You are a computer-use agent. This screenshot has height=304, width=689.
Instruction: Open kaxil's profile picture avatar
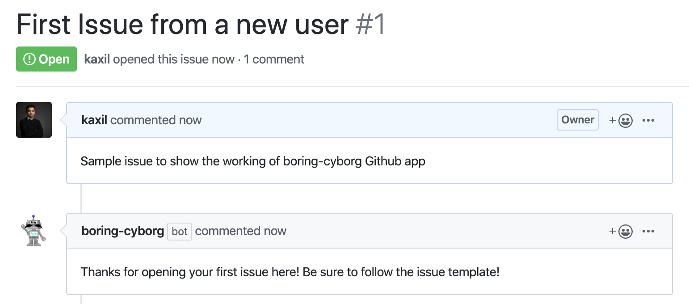[34, 120]
